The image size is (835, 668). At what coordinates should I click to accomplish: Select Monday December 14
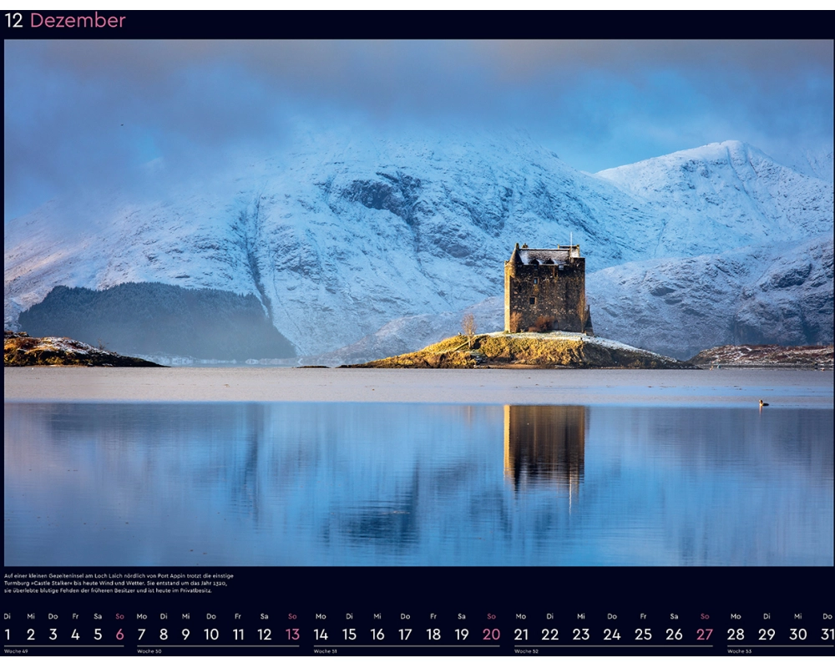321,634
